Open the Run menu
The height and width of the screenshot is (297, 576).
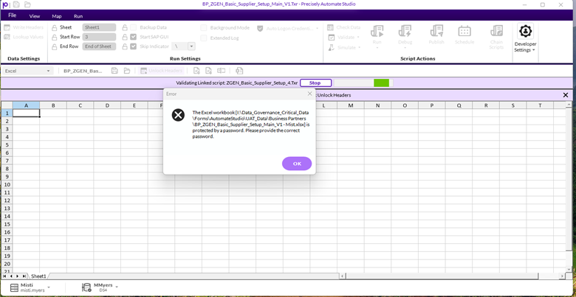[78, 16]
